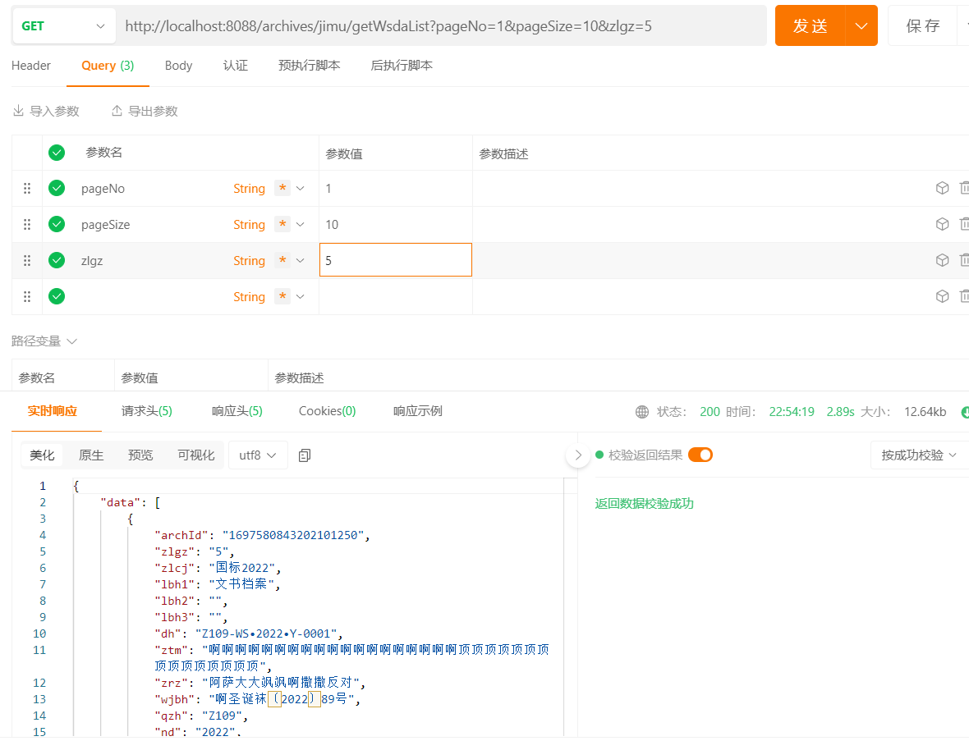Click the 导出参数 export icon

117,111
